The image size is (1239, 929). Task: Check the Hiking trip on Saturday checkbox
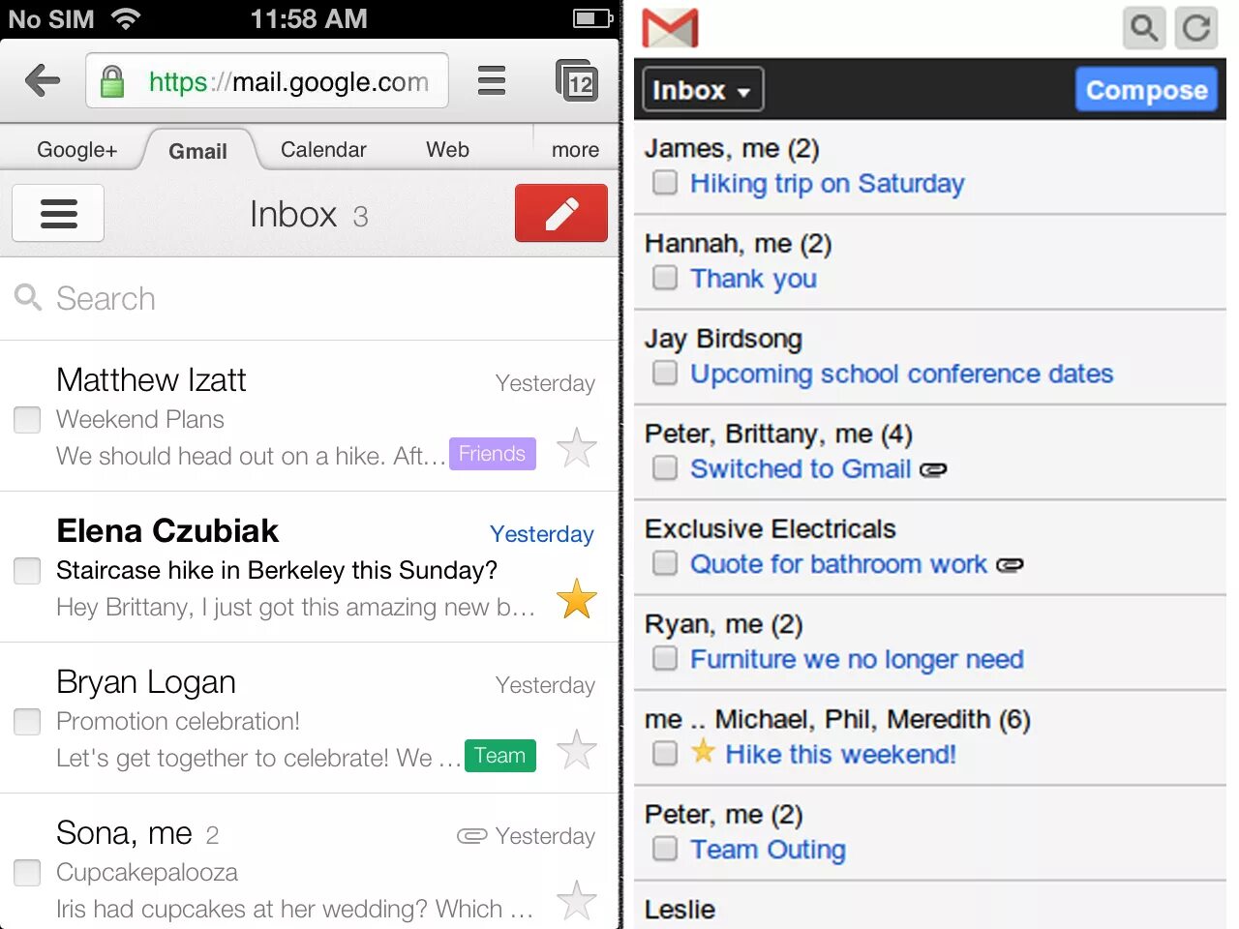click(x=665, y=182)
